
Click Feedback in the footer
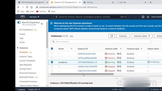coord(22,89)
